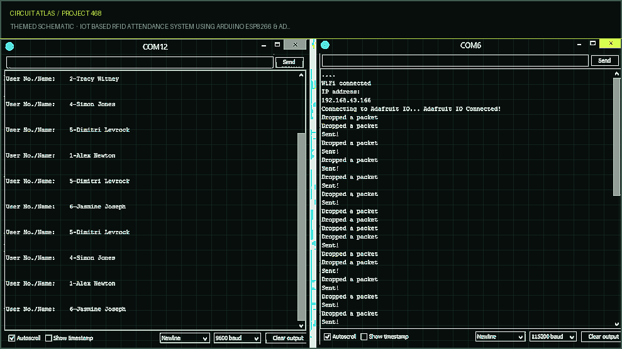Image resolution: width=622 pixels, height=349 pixels.
Task: Click the COM6 window title text
Action: tap(470, 45)
